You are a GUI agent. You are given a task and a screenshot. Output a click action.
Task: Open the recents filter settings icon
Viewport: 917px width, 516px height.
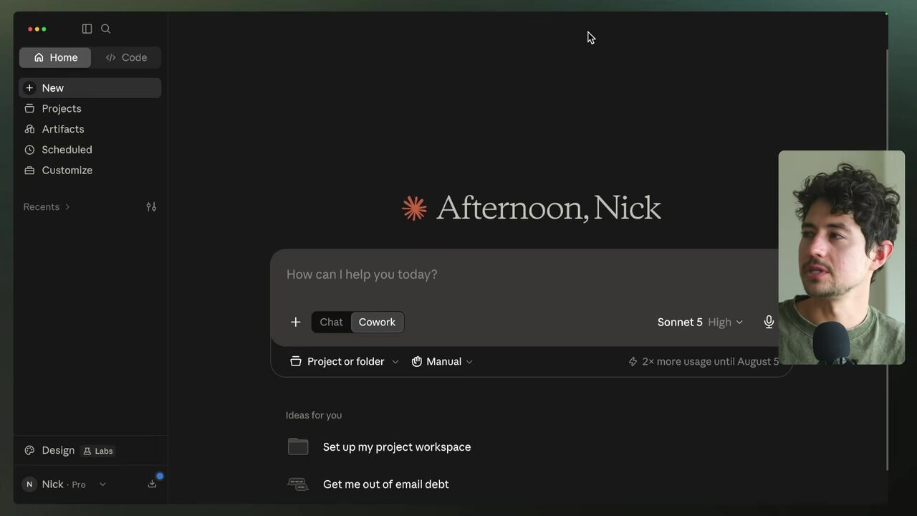point(151,206)
